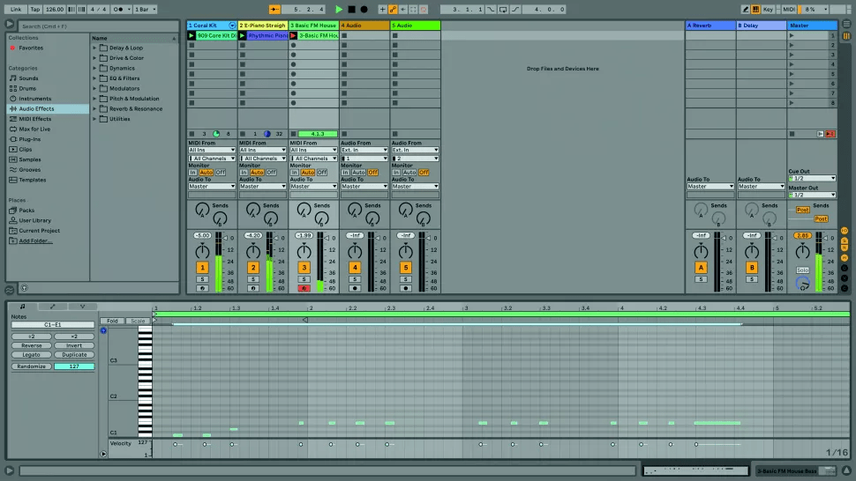Arm track 3 for recording

click(304, 288)
